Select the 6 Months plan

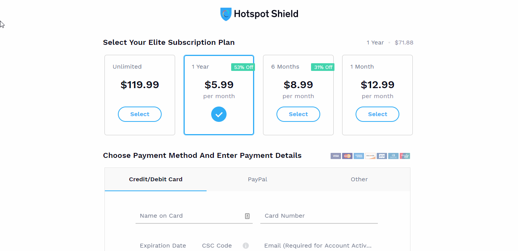tap(298, 114)
